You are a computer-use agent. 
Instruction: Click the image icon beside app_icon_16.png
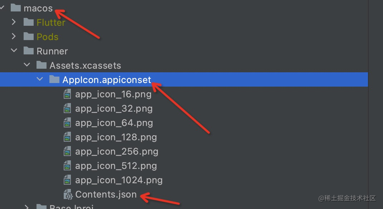(68, 94)
